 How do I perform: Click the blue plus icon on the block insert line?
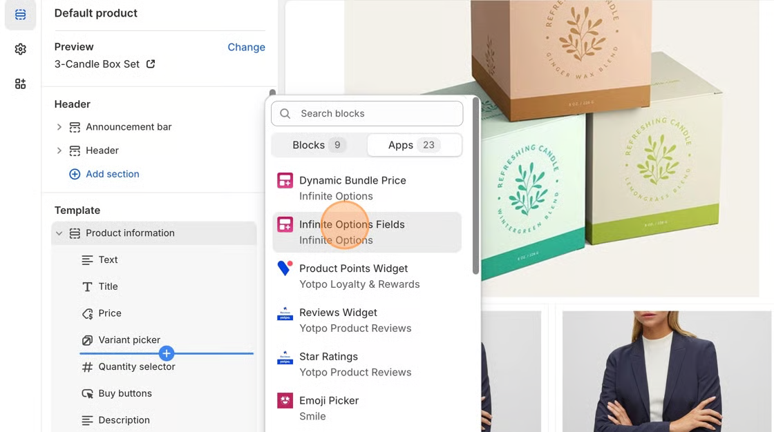click(x=167, y=353)
